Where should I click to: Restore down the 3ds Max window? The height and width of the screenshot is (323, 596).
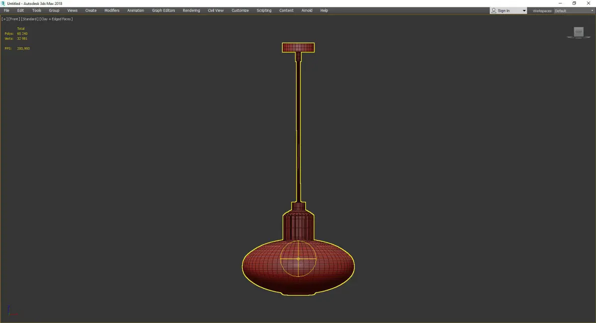(574, 3)
